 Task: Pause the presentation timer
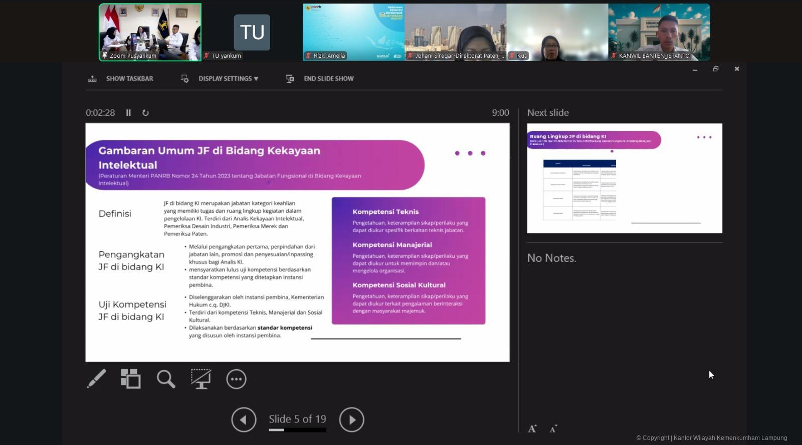[128, 113]
